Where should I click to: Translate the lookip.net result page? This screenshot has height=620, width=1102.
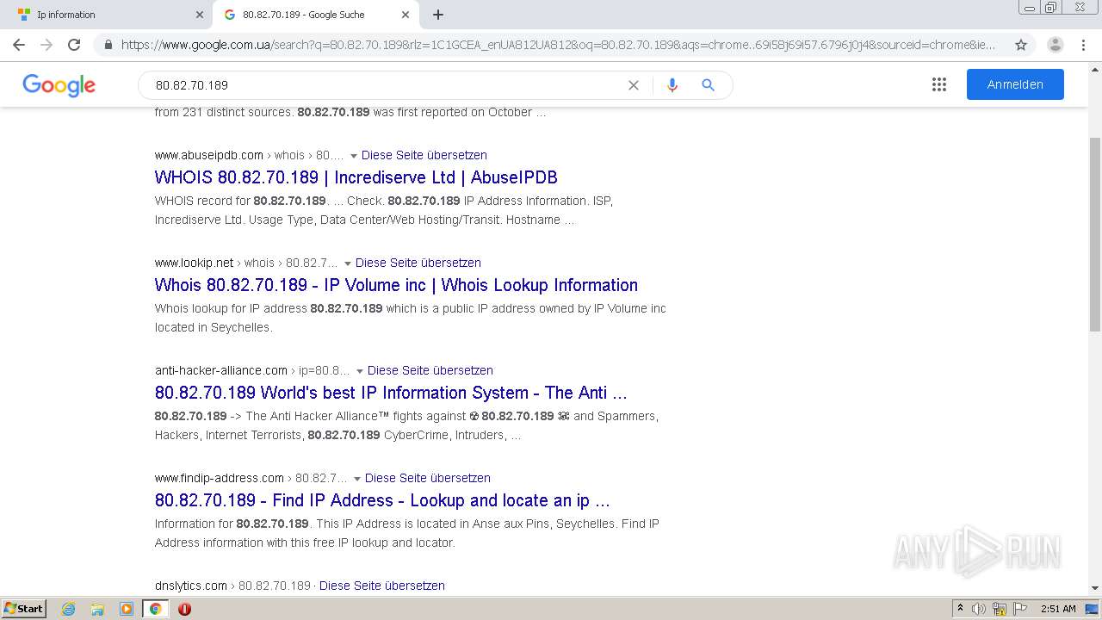tap(418, 263)
